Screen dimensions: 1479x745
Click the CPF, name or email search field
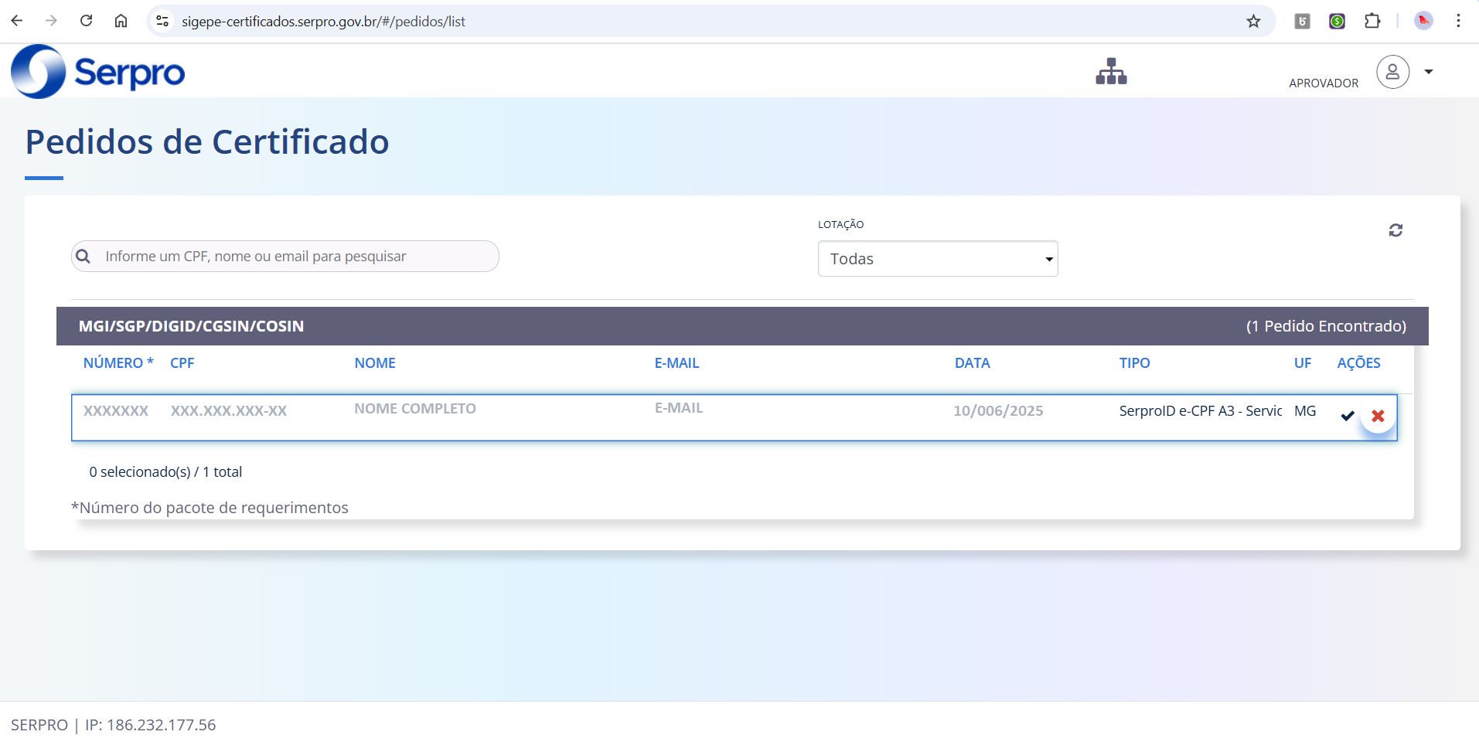click(x=294, y=257)
